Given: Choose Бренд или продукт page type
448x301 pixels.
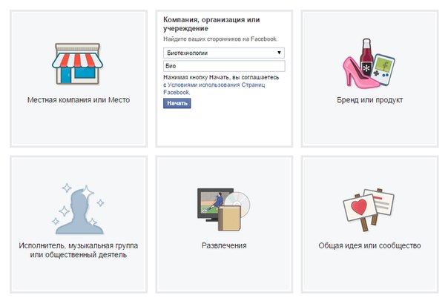Looking at the screenshot, I should click(369, 100).
